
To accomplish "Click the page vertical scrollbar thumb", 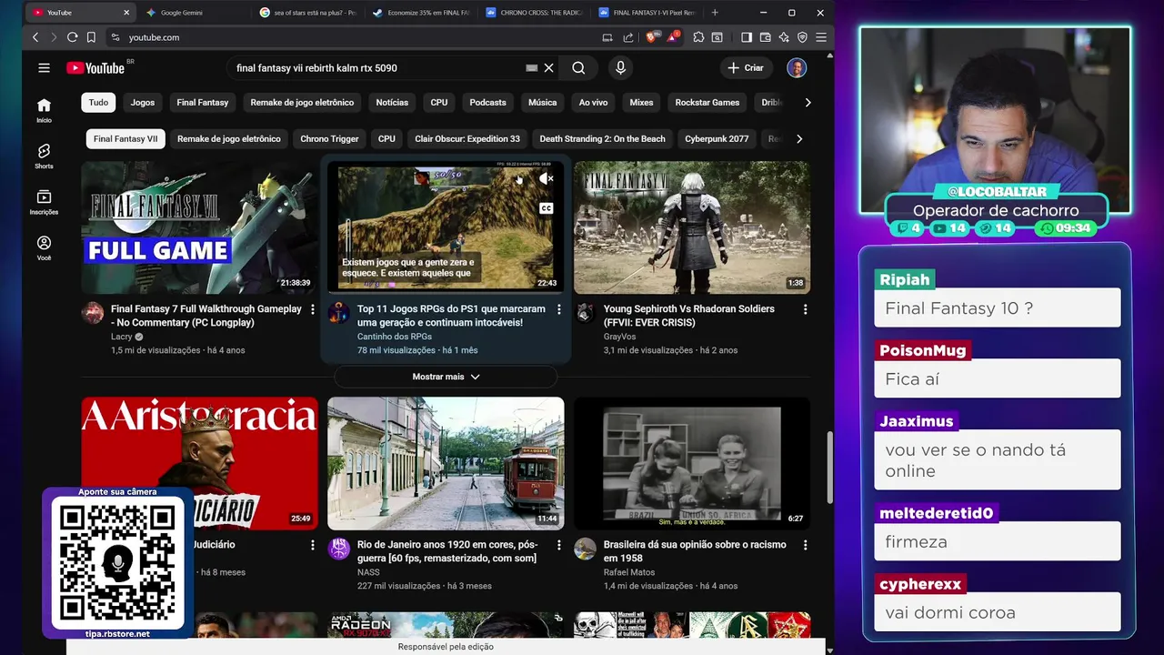I will pos(829,469).
